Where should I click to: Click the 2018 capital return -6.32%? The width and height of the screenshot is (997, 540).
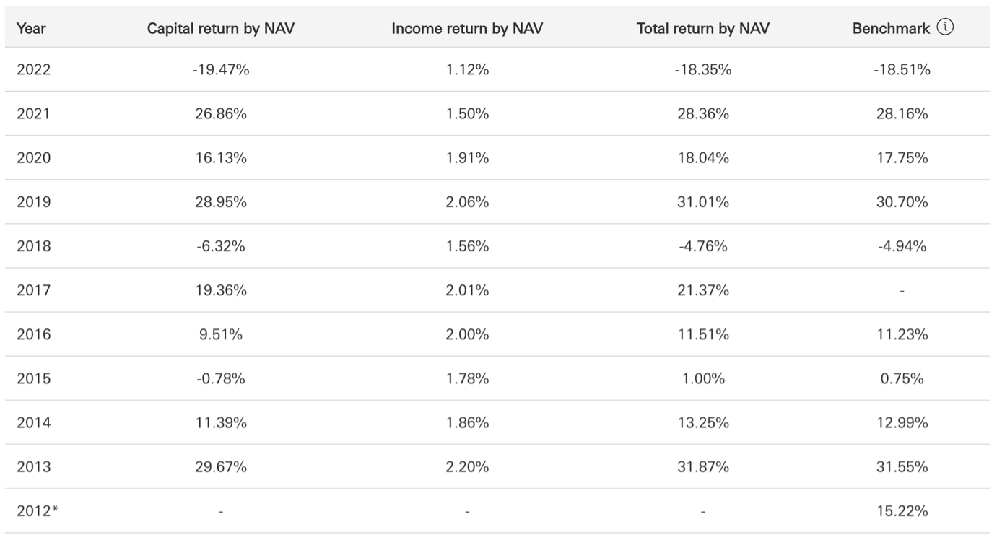[221, 246]
